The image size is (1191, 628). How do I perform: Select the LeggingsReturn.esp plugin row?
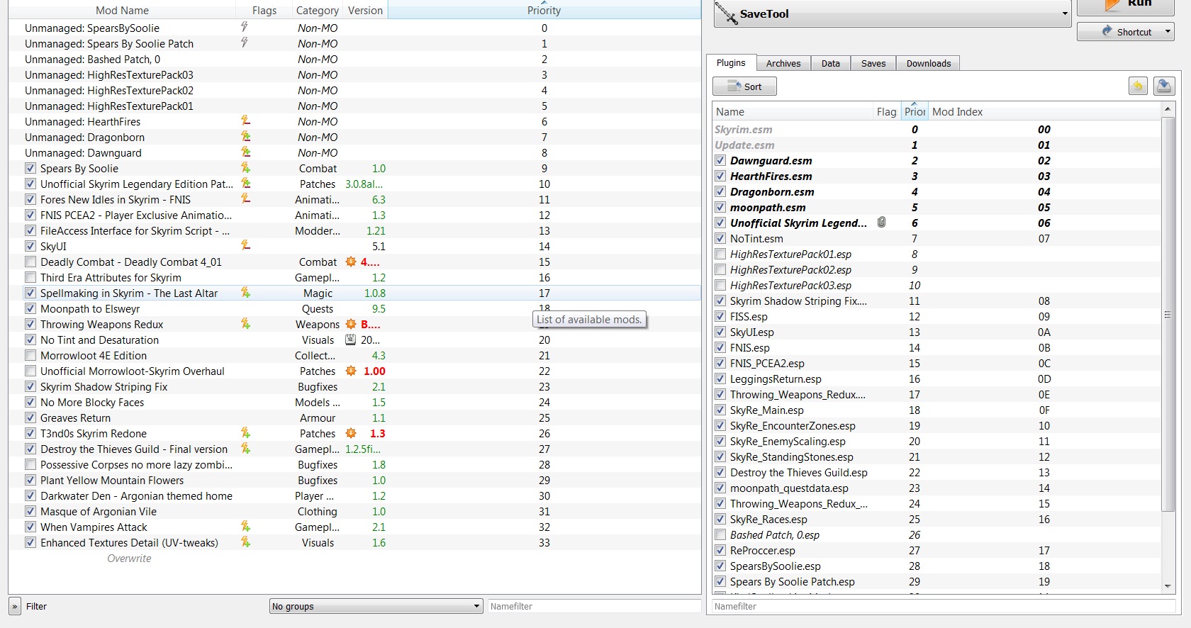click(x=936, y=379)
